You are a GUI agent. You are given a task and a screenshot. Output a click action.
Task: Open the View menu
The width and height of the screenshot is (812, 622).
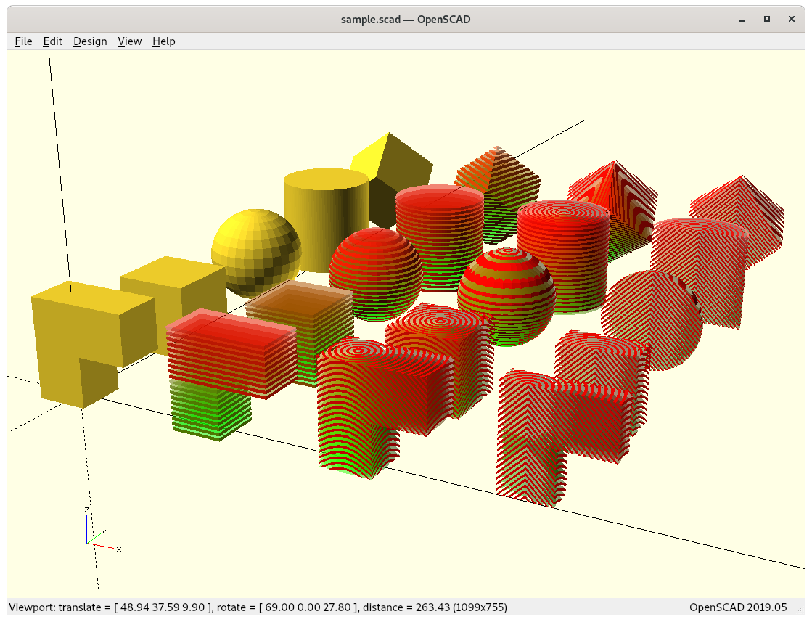coord(129,41)
